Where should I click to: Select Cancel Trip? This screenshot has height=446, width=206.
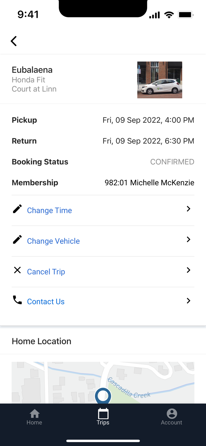click(x=46, y=271)
